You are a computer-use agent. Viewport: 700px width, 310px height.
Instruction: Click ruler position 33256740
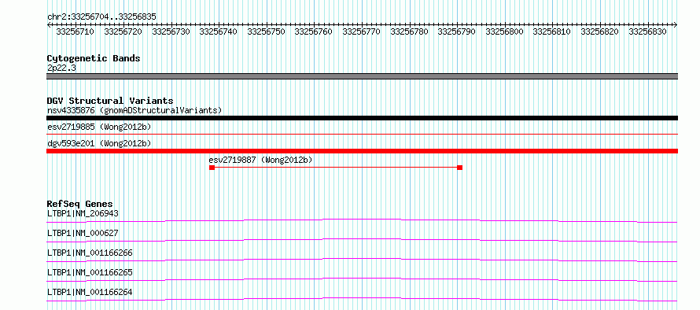coord(219,31)
